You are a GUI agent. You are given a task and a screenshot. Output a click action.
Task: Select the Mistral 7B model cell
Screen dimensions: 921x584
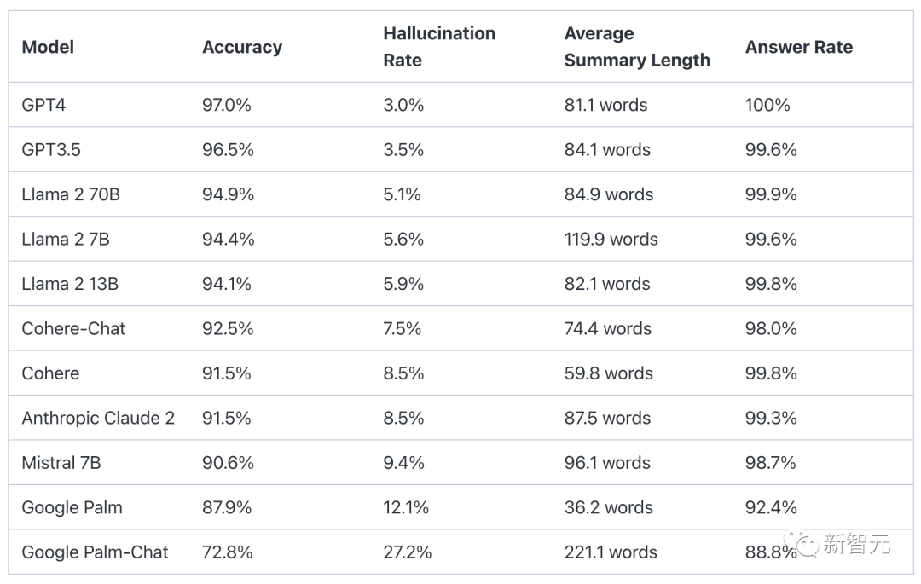[x=61, y=462]
